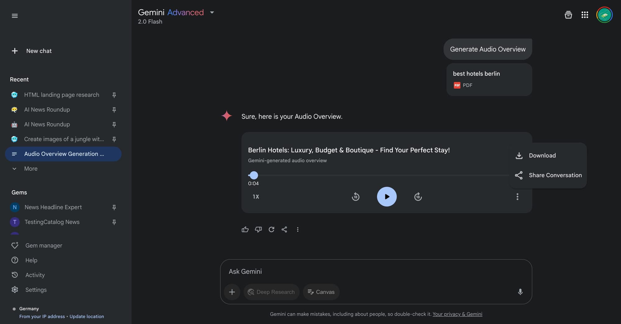The image size is (621, 324).
Task: Change the 1X playback speed
Action: (x=256, y=197)
